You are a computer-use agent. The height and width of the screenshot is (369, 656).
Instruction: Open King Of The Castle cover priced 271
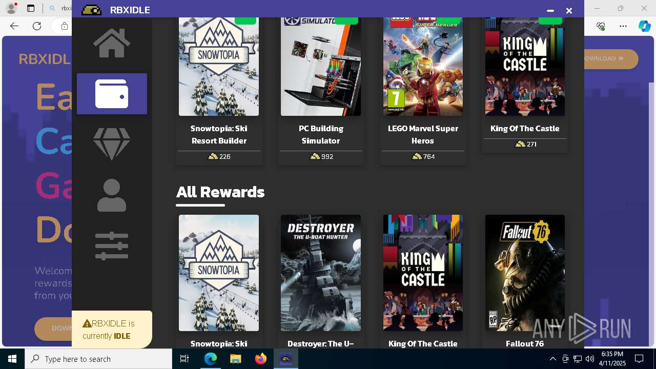pos(525,67)
